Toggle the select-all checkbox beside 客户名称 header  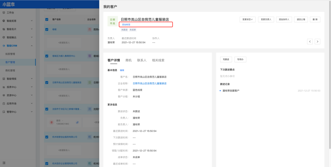pyautogui.click(x=47, y=19)
